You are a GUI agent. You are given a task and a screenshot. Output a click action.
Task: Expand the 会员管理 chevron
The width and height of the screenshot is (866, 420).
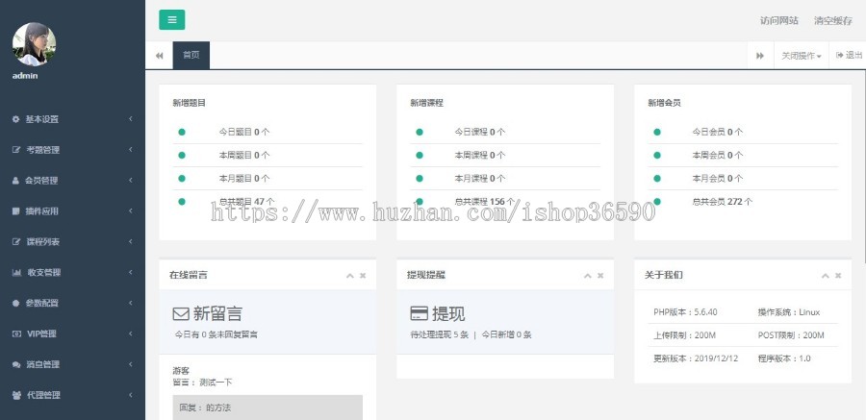coord(130,181)
